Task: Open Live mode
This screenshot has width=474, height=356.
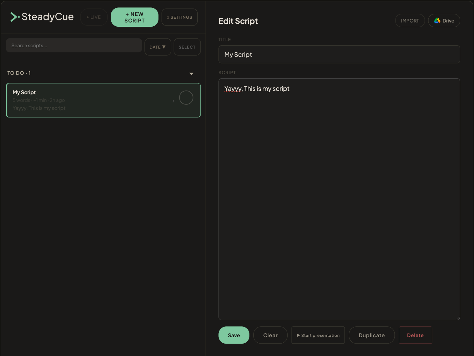Action: point(94,17)
